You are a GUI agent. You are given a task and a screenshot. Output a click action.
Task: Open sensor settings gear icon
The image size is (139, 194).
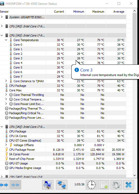(x=116, y=185)
